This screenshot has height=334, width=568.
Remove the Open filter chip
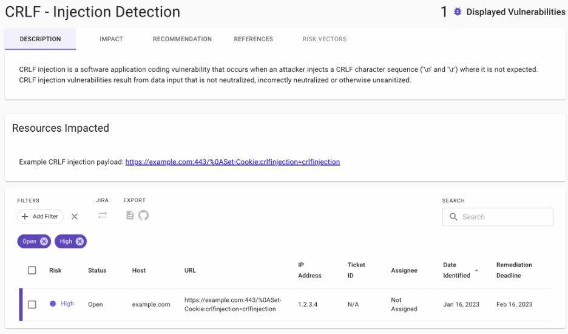[x=44, y=242]
